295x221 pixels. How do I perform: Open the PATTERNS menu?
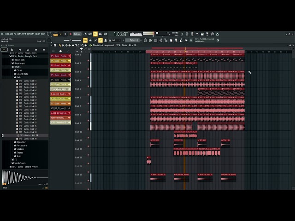click(x=18, y=34)
